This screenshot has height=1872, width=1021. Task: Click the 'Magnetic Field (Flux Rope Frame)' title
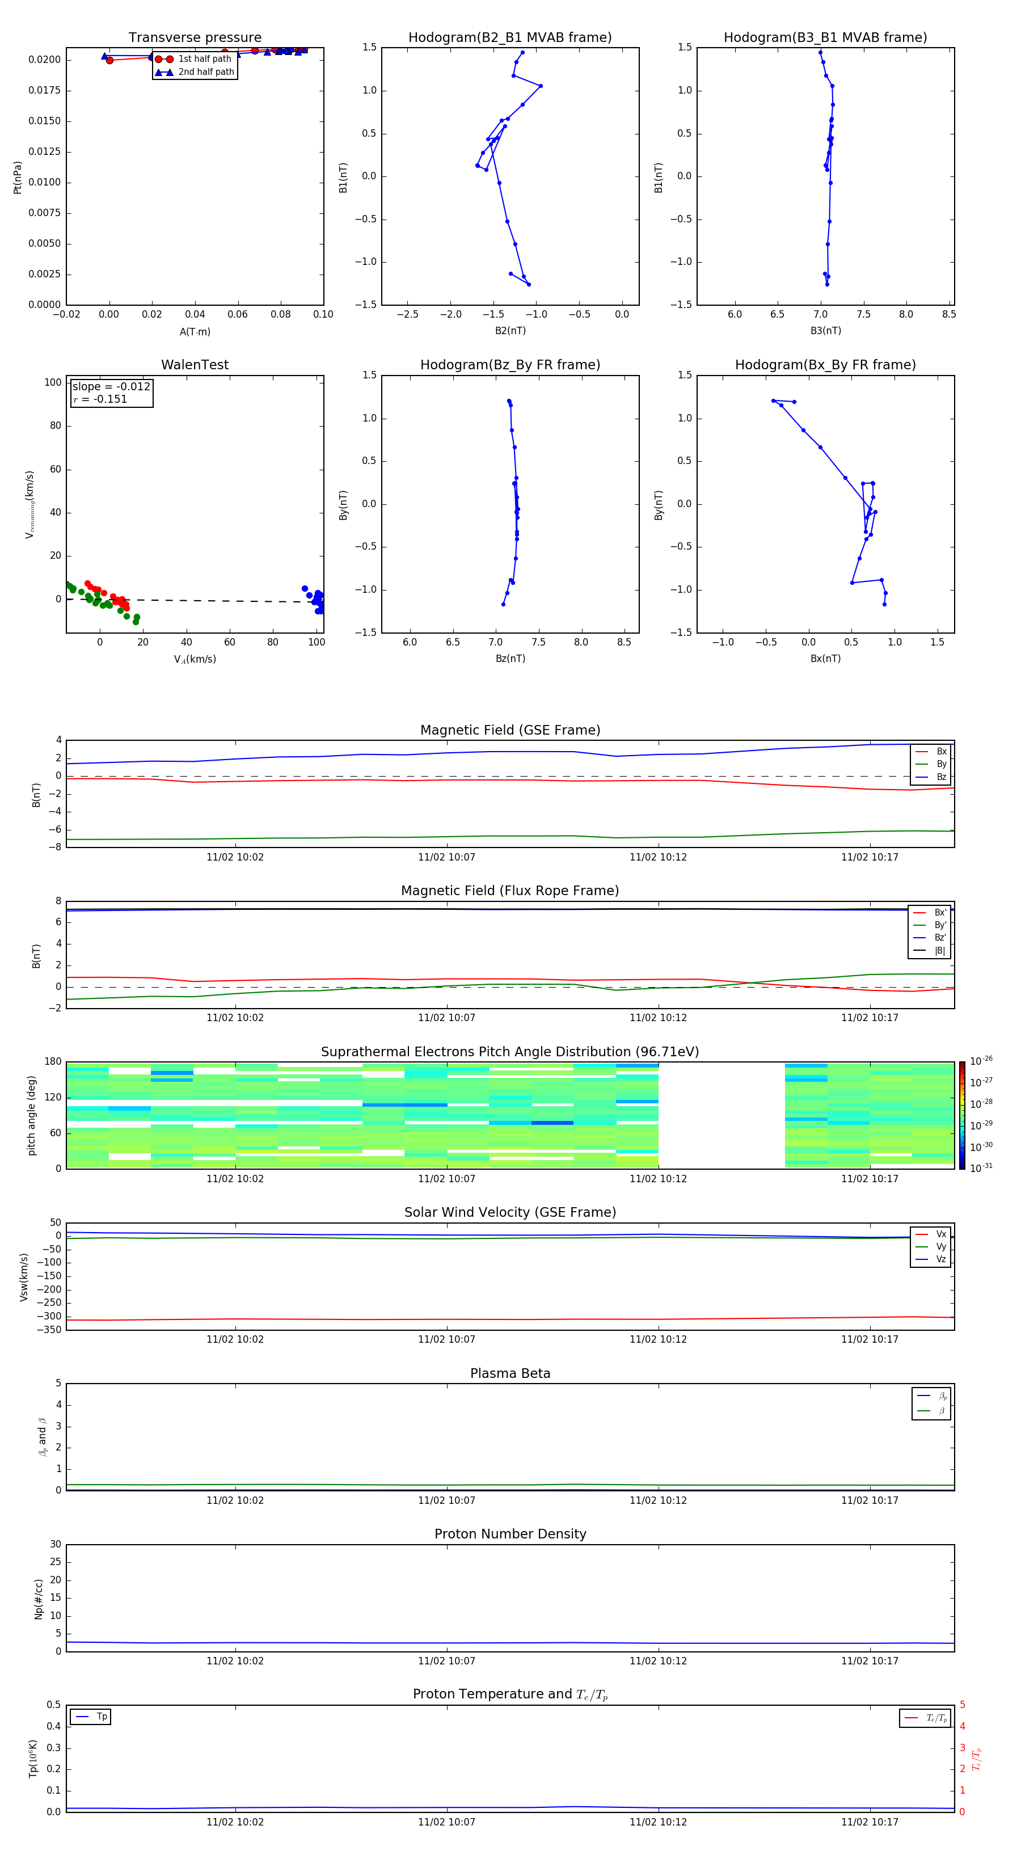(x=510, y=891)
